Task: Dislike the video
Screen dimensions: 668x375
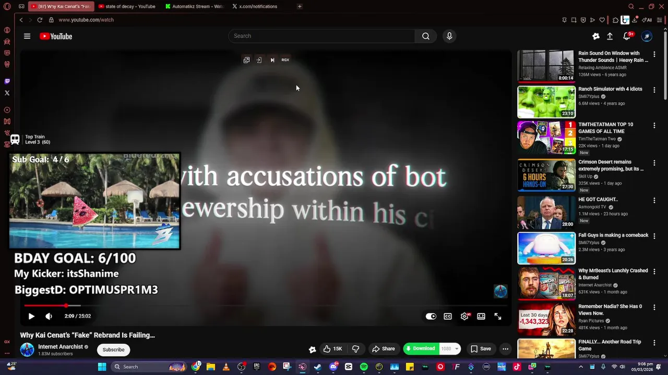Action: pyautogui.click(x=356, y=349)
